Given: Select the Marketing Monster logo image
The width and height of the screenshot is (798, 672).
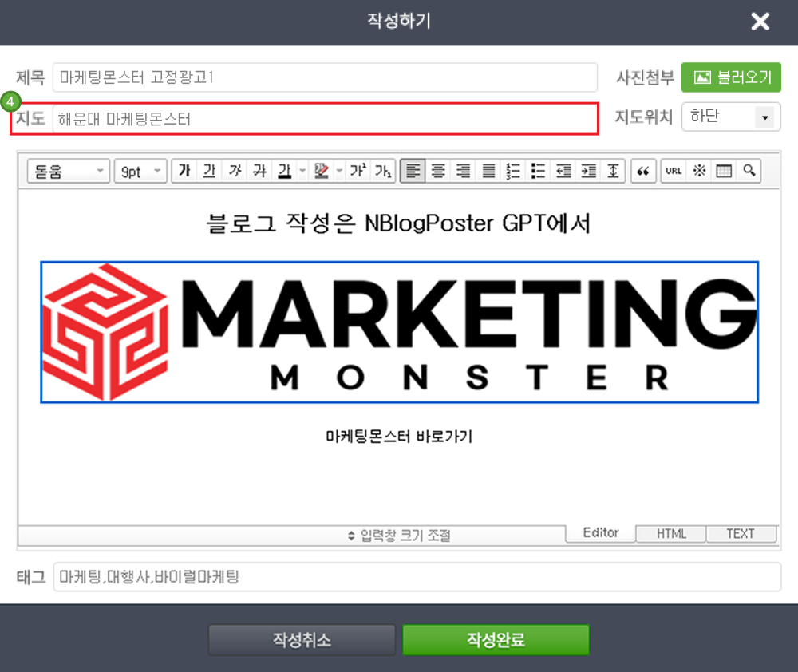Looking at the screenshot, I should 400,332.
